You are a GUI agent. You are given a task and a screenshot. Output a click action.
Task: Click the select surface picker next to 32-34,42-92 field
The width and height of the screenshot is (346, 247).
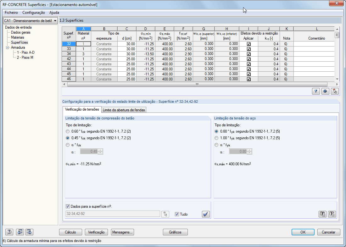click(x=165, y=214)
